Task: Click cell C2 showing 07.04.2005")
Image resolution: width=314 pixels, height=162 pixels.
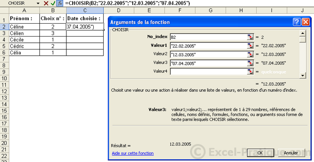Action: (85, 27)
